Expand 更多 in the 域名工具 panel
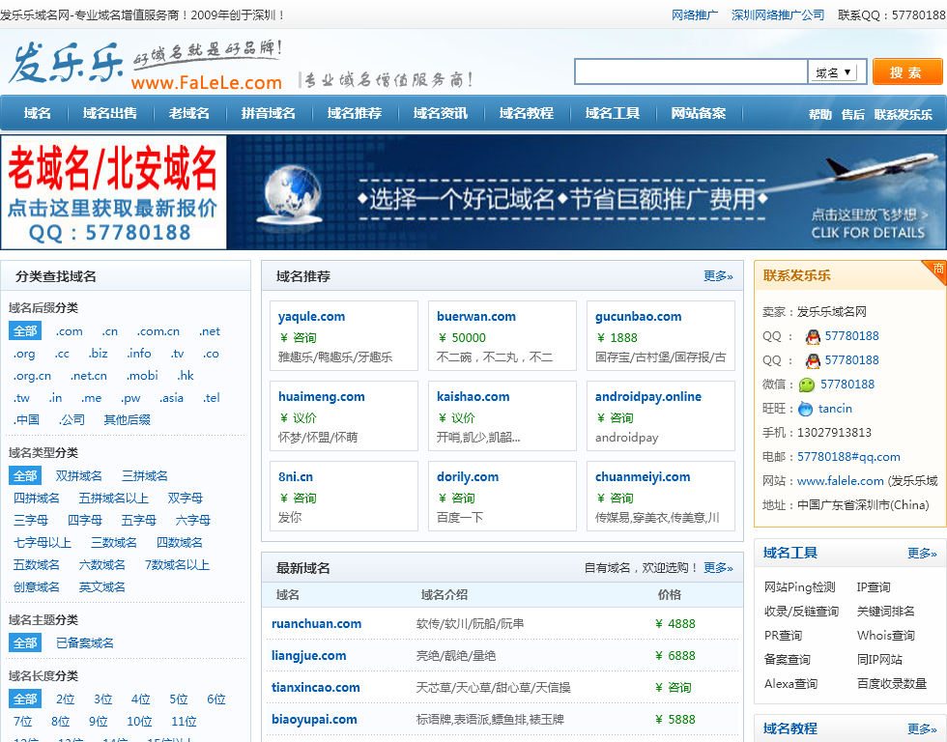 point(922,554)
